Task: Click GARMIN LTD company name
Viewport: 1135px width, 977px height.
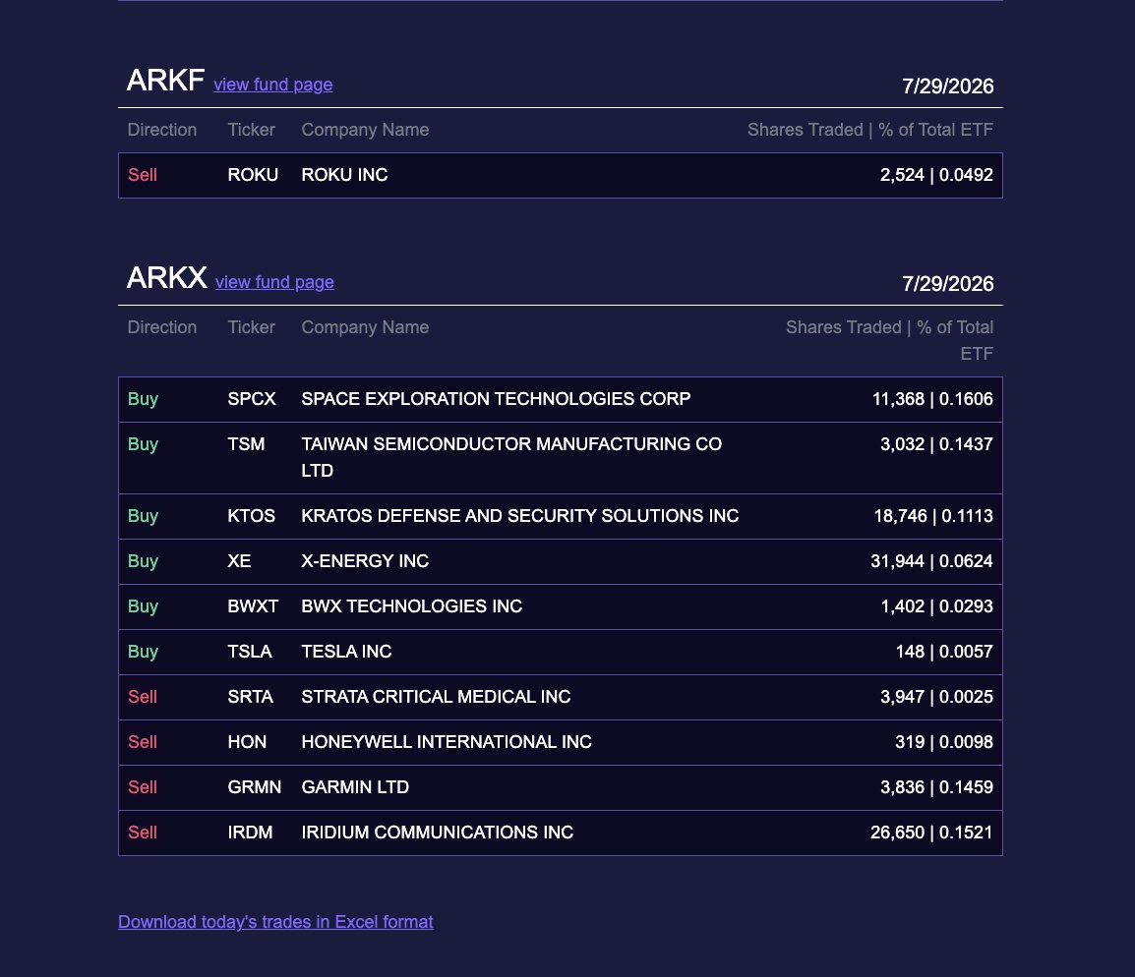Action: tap(355, 786)
